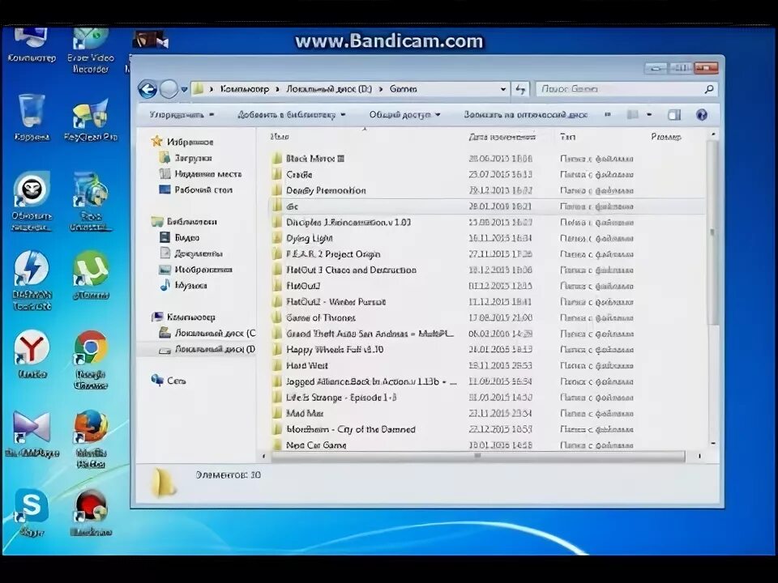Sort by Date modified column header

pos(502,137)
